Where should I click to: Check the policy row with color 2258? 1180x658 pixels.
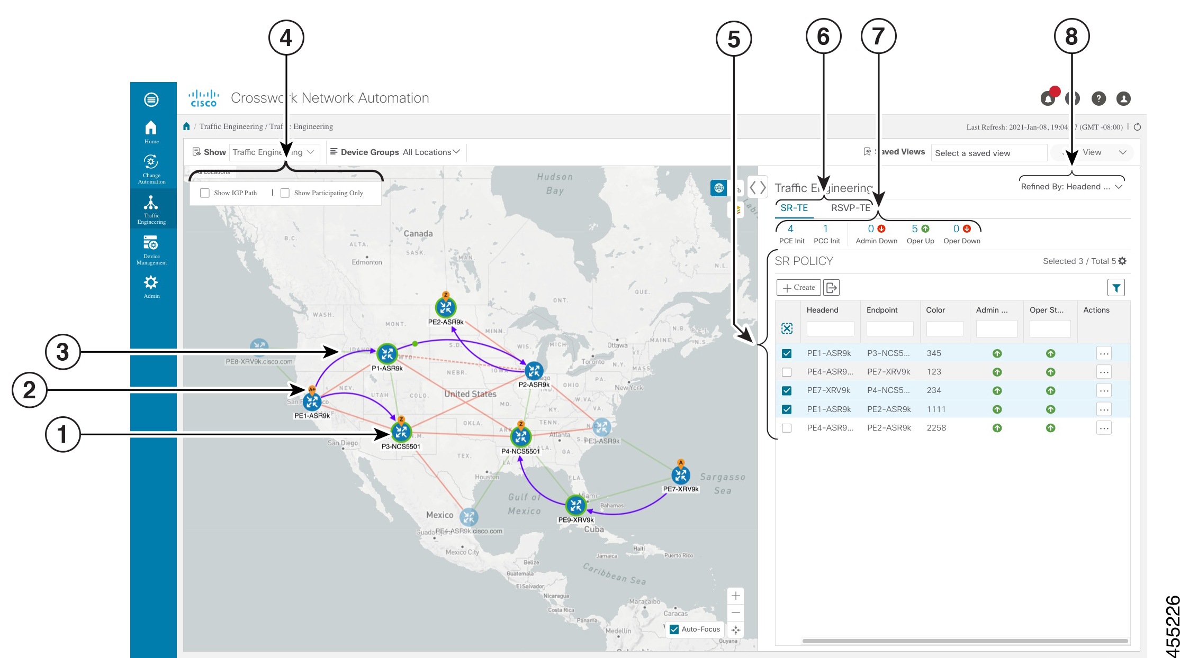tap(787, 428)
